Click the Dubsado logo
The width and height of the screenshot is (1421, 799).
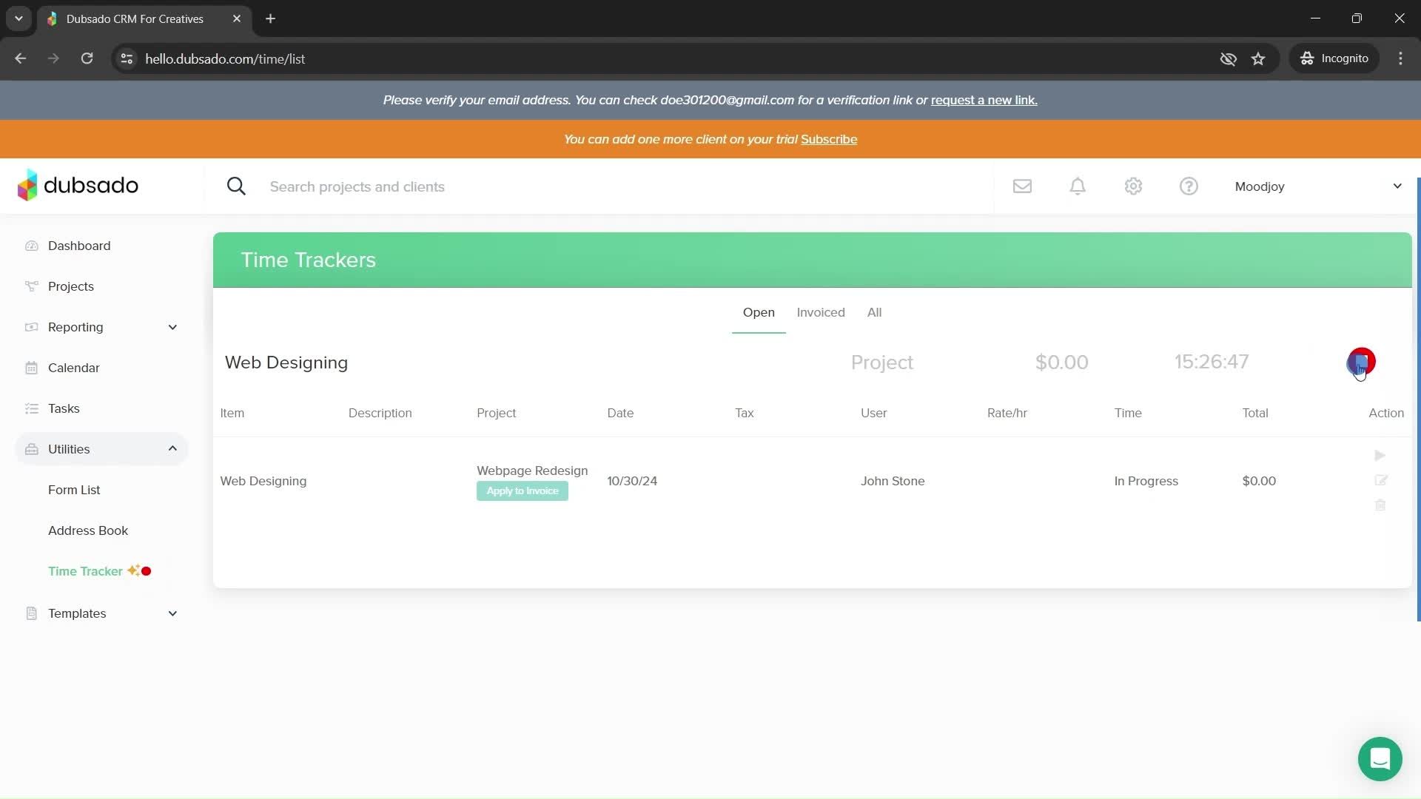click(x=78, y=185)
